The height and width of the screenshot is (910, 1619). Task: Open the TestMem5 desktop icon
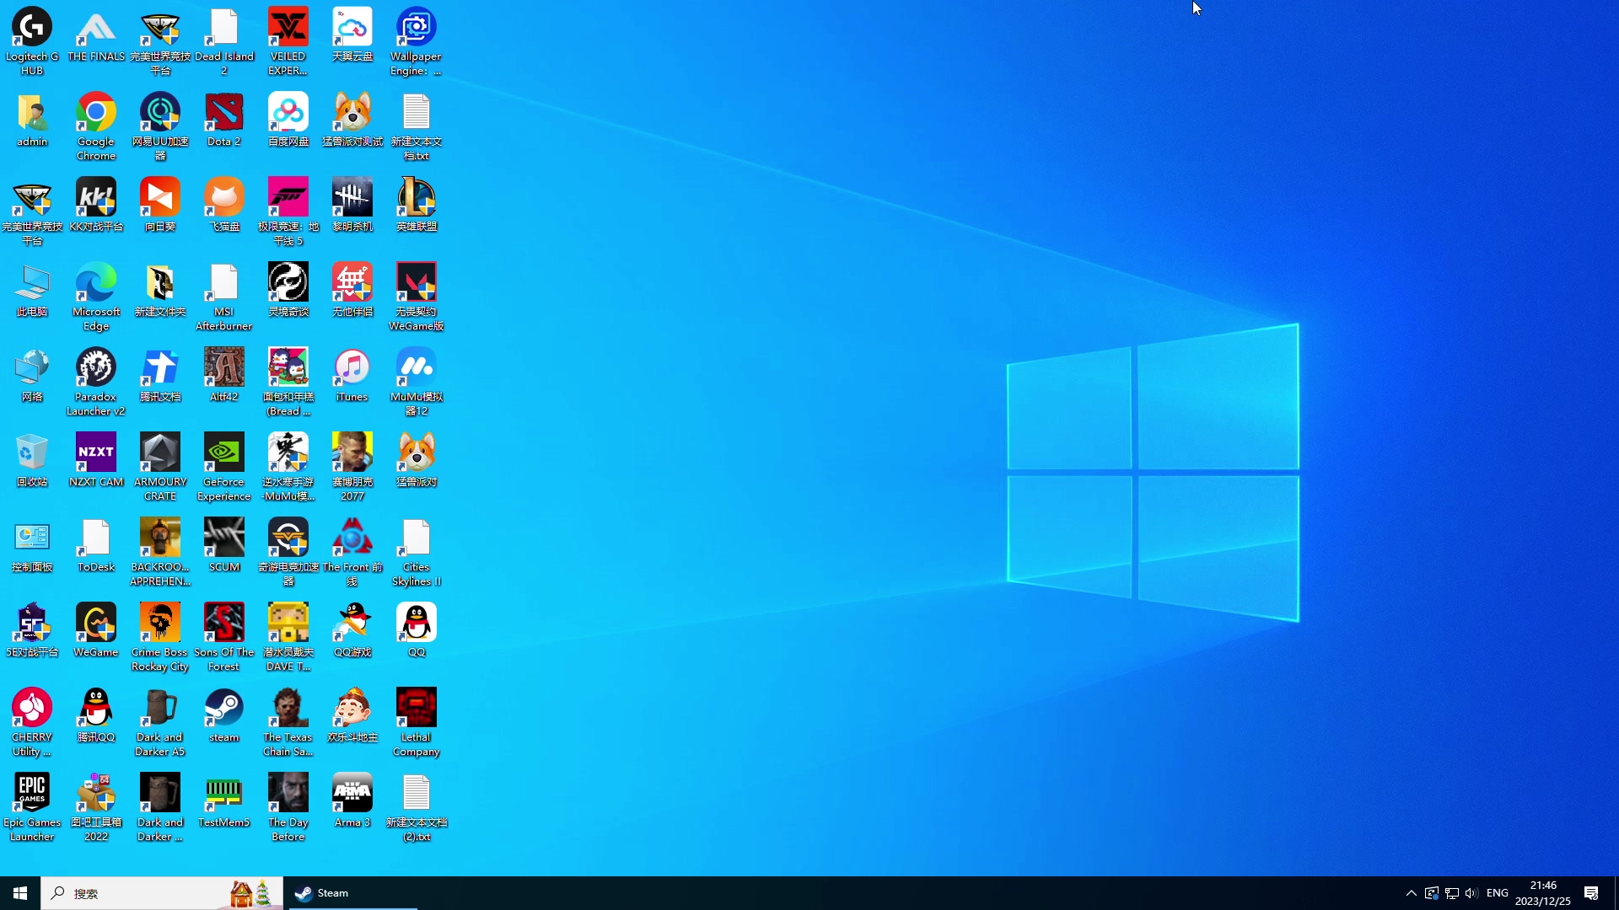click(224, 800)
